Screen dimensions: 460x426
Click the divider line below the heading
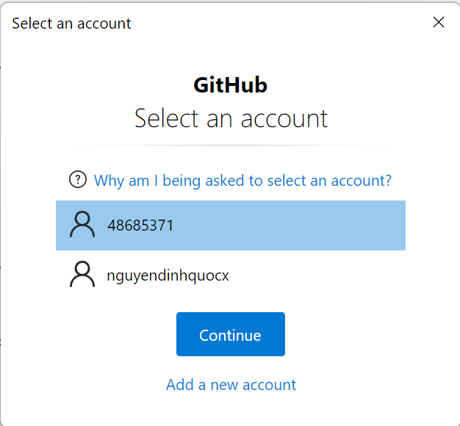tap(231, 145)
